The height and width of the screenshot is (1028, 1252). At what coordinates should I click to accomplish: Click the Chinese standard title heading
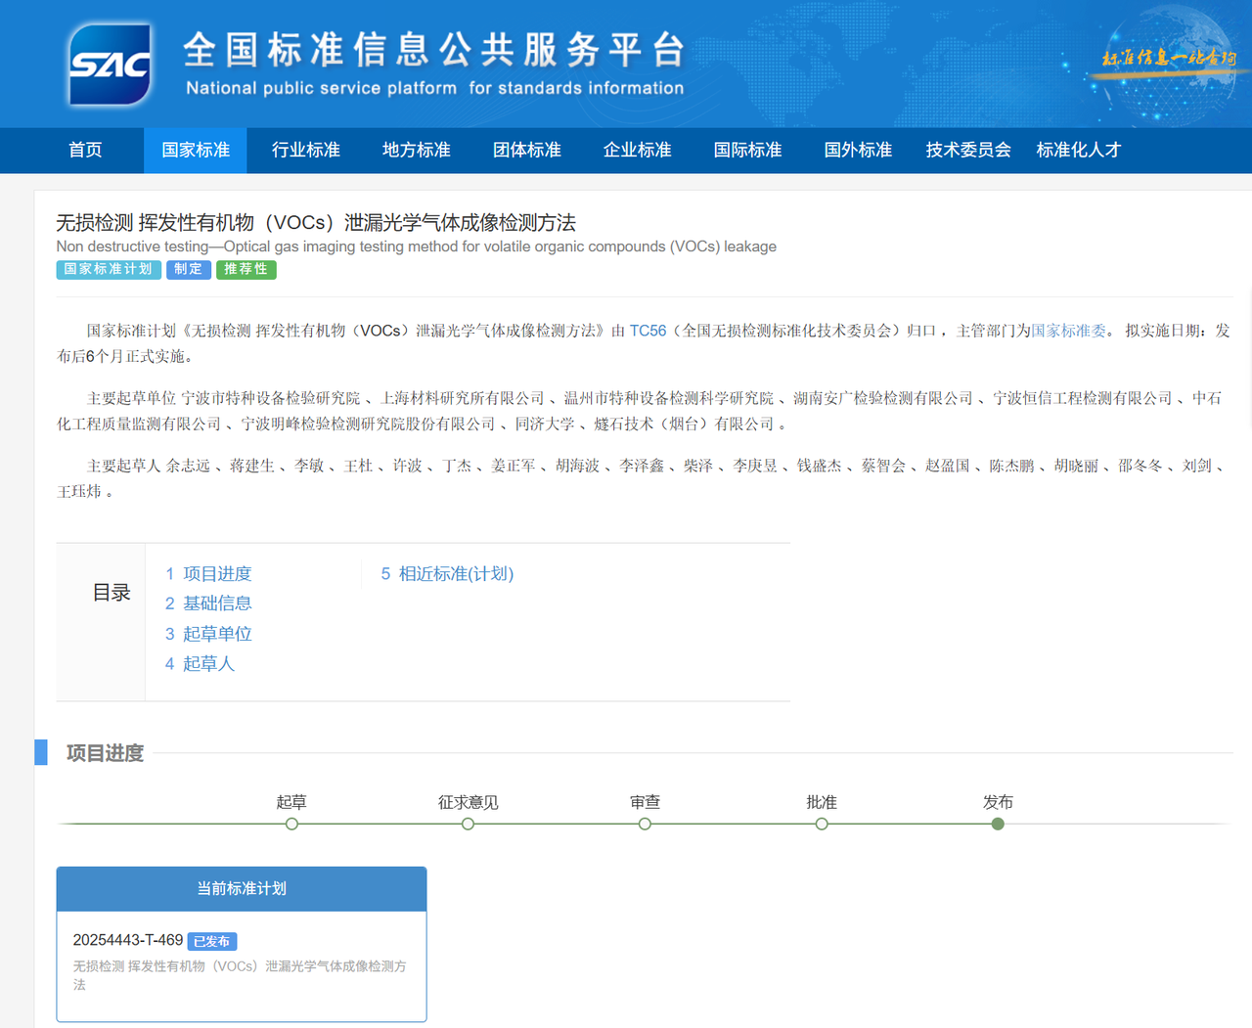(316, 223)
